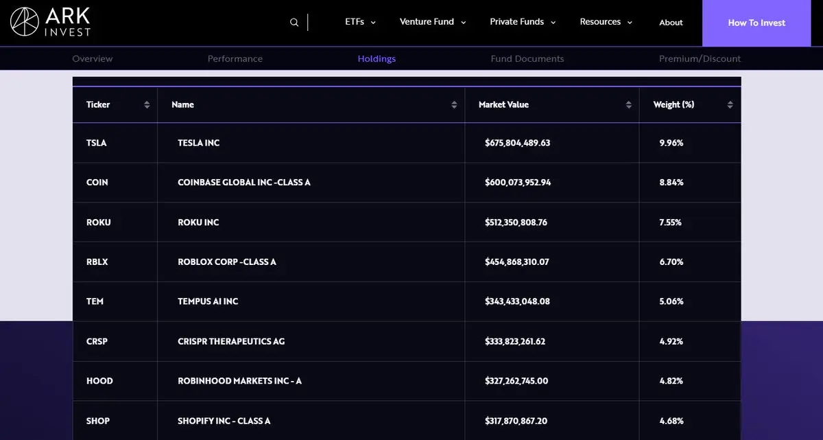Click the TESLA INC name
Viewport: 823px width, 440px height.
pos(199,143)
